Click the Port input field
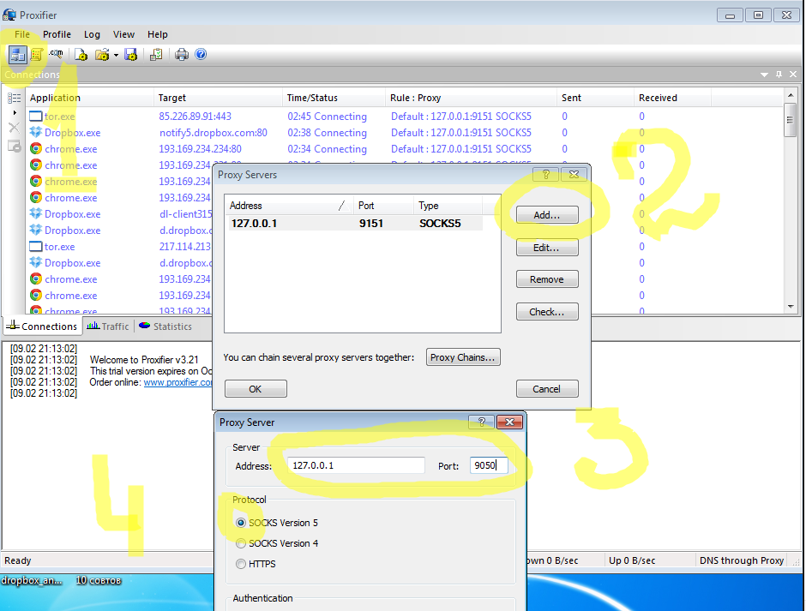Image resolution: width=806 pixels, height=611 pixels. (x=488, y=465)
